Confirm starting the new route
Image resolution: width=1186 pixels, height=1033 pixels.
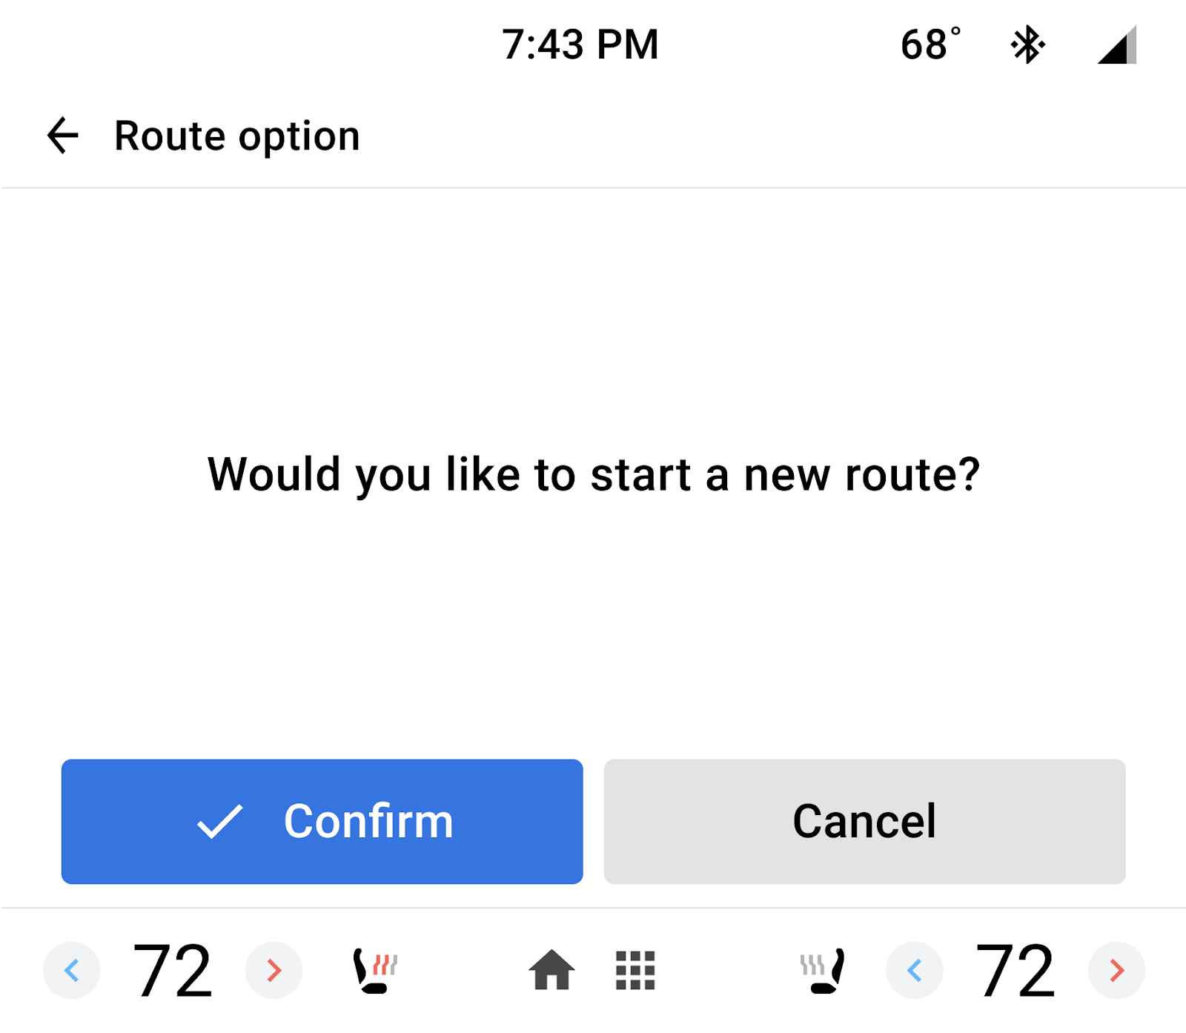point(322,821)
